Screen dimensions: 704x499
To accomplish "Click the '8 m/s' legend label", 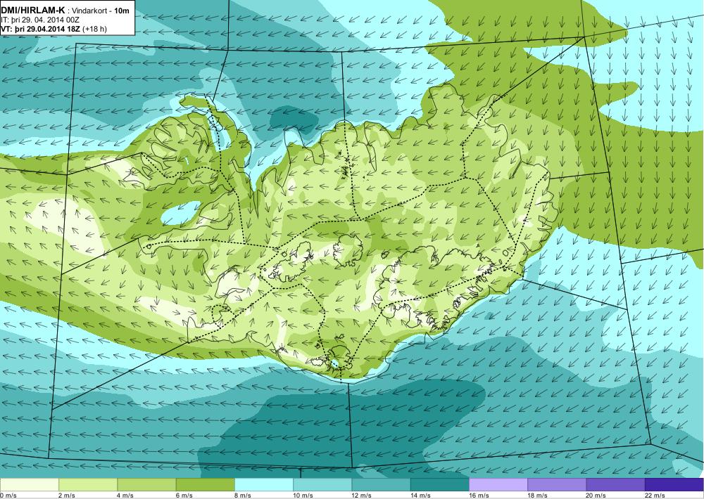I will point(243,495).
